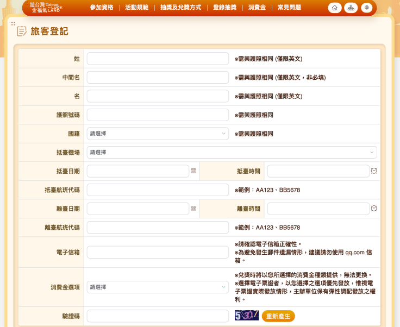Expand the 國籍 nationality dropdown
Viewport: 400px width, 327px height.
pyautogui.click(x=158, y=134)
